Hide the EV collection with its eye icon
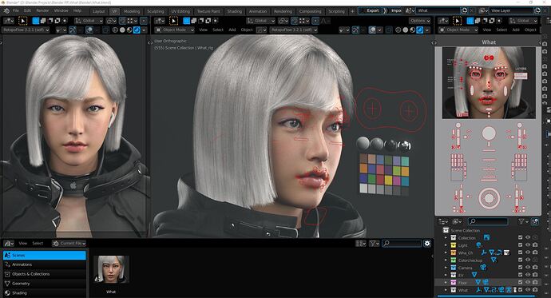The width and height of the screenshot is (551, 298). [x=528, y=275]
